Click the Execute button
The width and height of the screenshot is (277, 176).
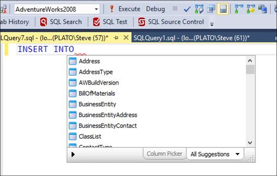tap(129, 9)
